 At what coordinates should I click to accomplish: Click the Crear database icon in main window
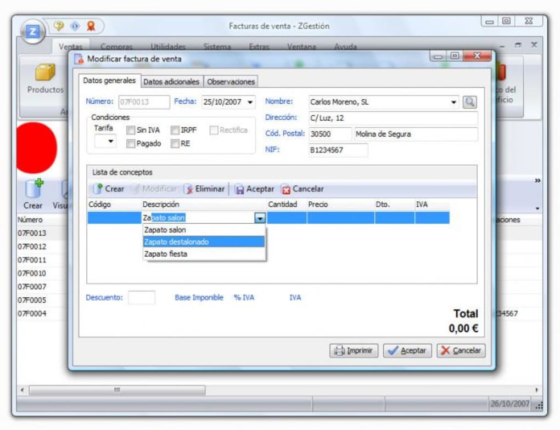[x=33, y=189]
